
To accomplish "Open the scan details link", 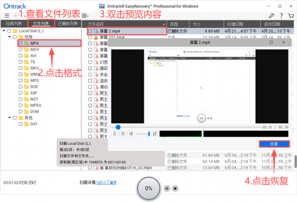I will pyautogui.click(x=106, y=182).
